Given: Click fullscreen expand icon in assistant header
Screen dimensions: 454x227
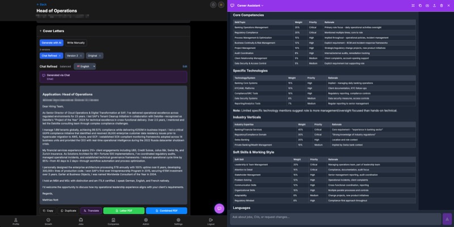Looking at the screenshot, I should click(x=413, y=6).
